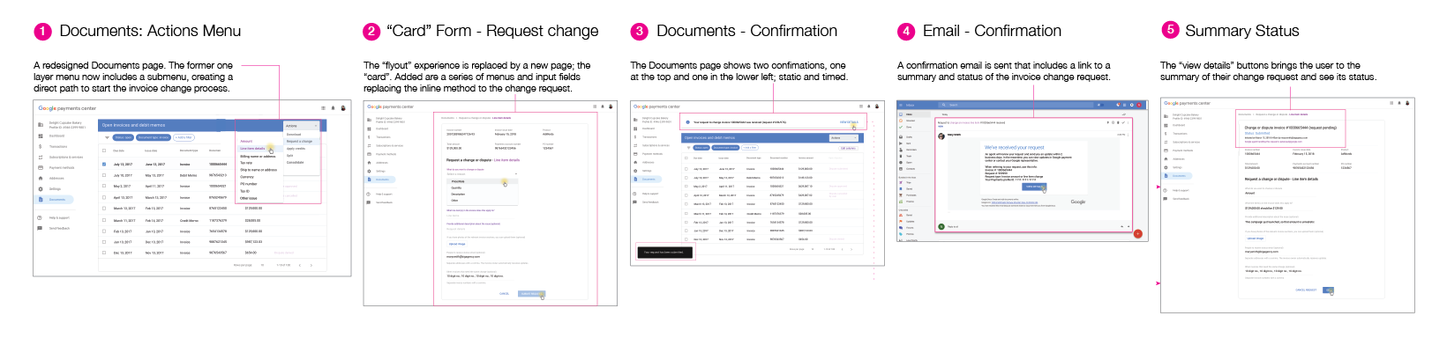The image size is (1447, 345).
Task: Step 1 mockup: check July 10, 2017 debit memo row
Action: (104, 175)
